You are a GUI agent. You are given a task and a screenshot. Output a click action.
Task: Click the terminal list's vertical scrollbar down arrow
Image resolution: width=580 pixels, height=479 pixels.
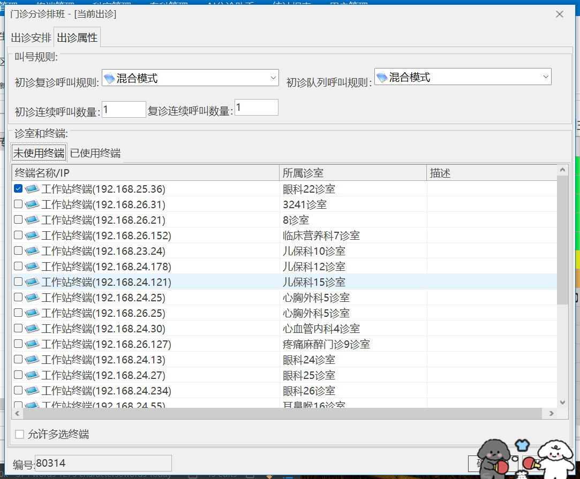562,402
